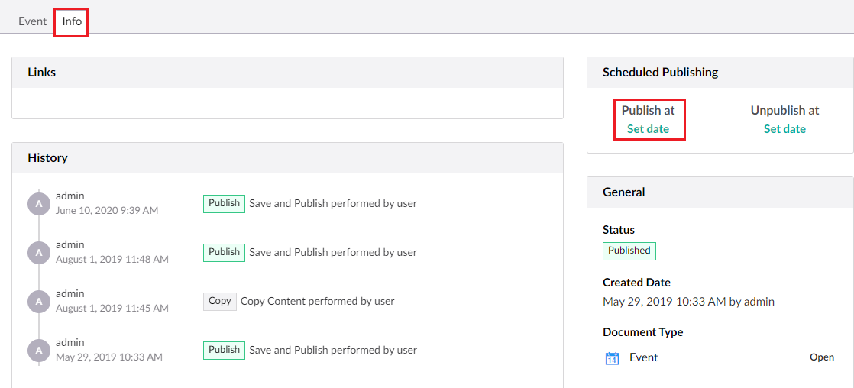This screenshot has width=854, height=388.
Task: Click Publish badge on June 10, 2020 entry
Action: [x=224, y=203]
